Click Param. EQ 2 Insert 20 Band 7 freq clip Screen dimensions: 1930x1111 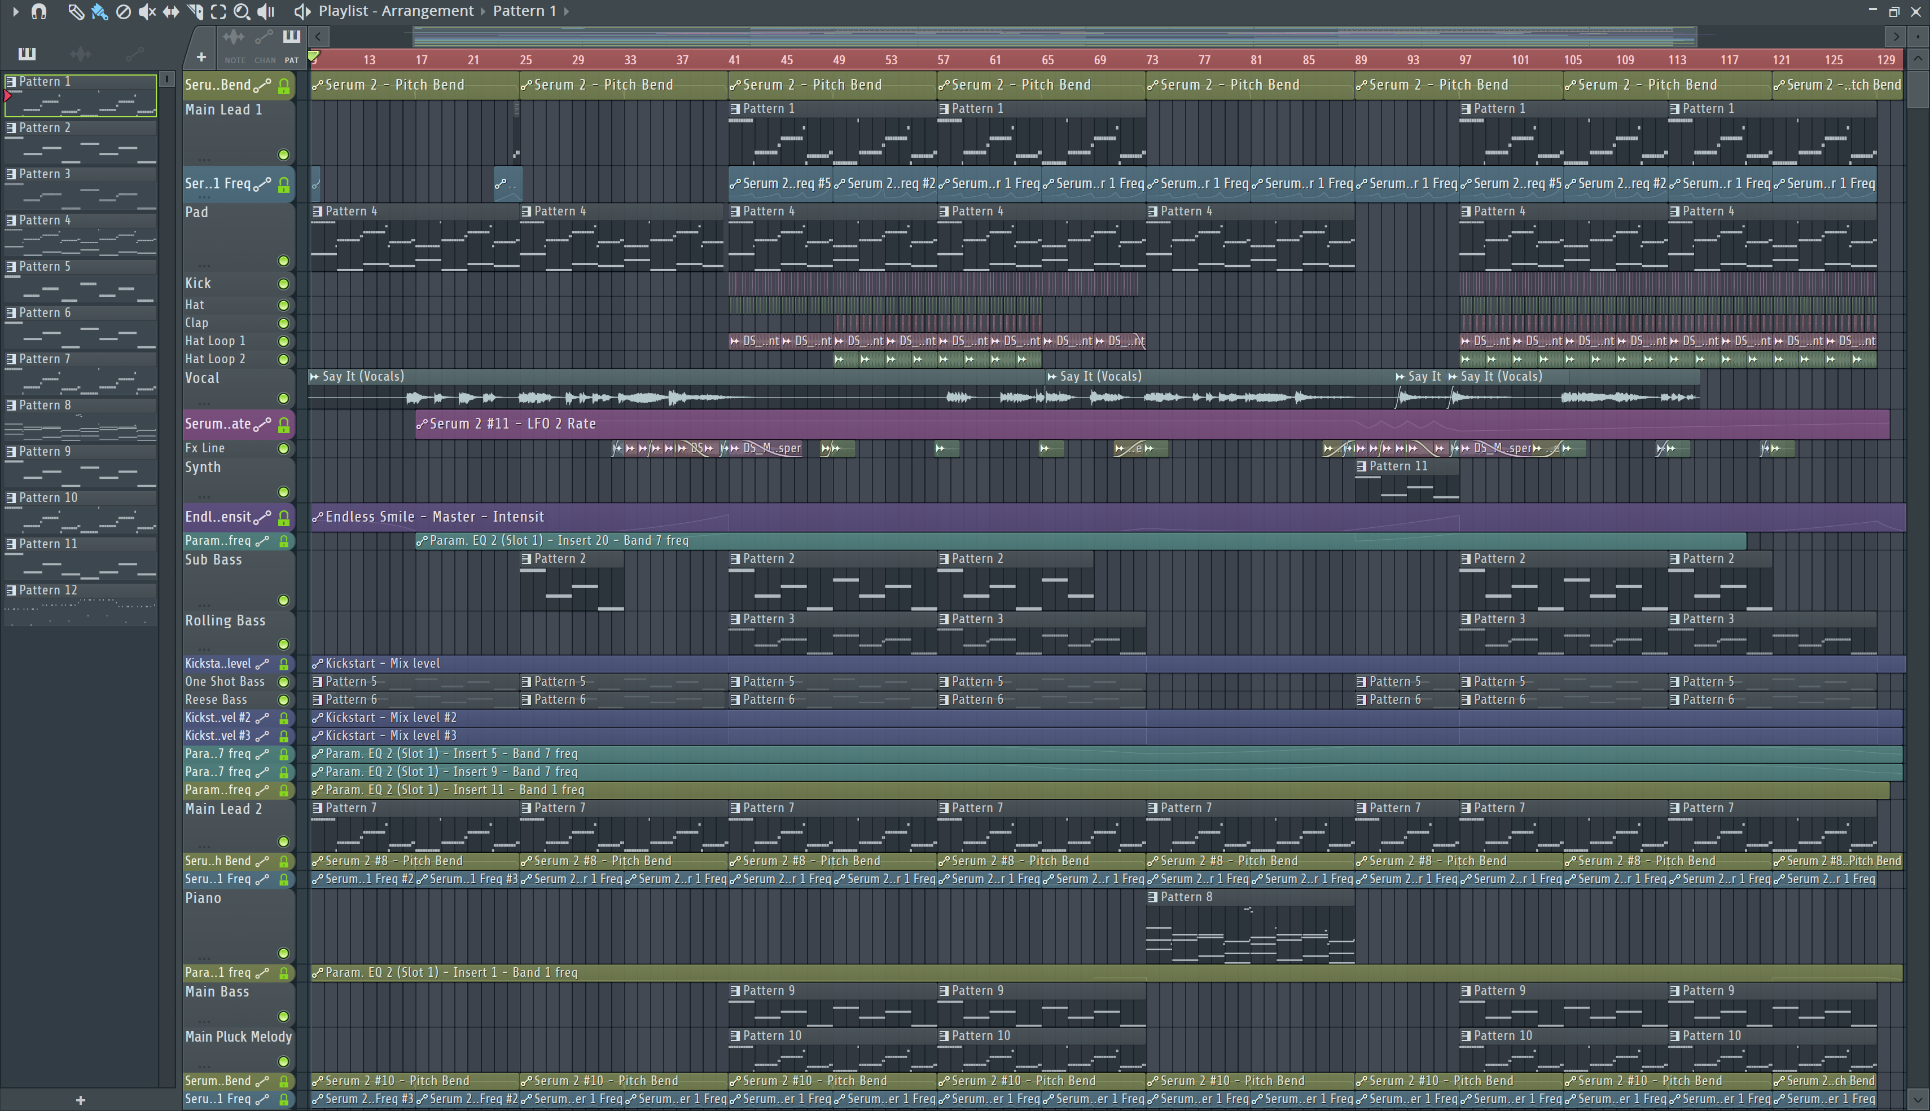coord(1080,541)
